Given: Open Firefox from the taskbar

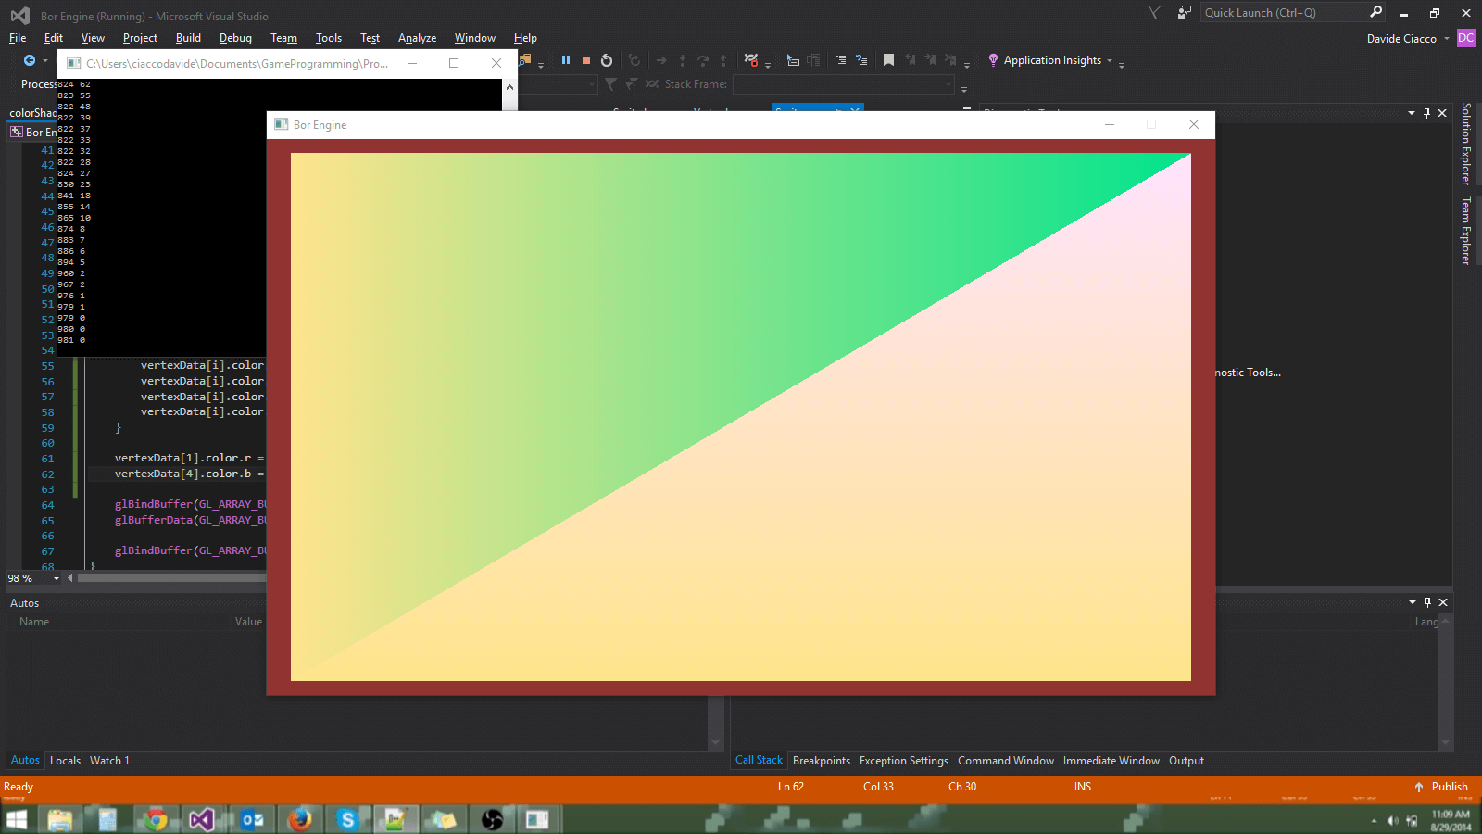Looking at the screenshot, I should [299, 819].
